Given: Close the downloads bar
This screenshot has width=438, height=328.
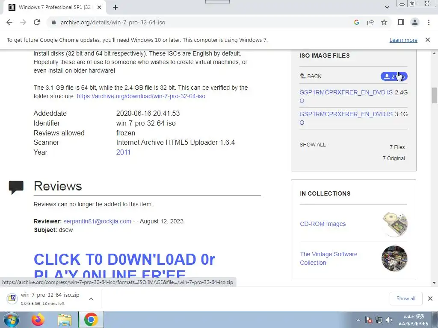Looking at the screenshot, I should (430, 299).
